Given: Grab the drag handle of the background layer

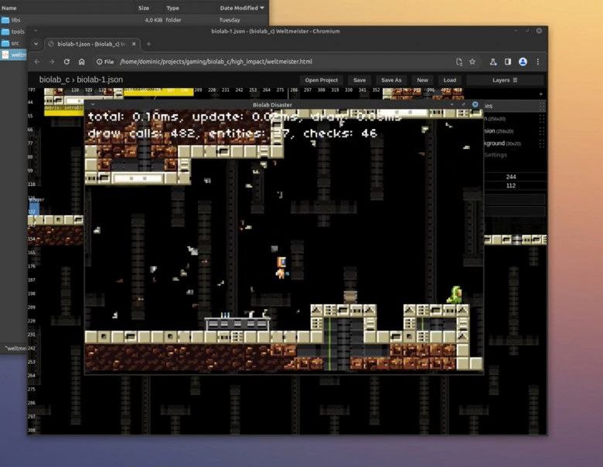Looking at the screenshot, I should 542,144.
